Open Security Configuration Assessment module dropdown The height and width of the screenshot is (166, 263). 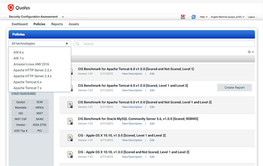click(x=36, y=17)
